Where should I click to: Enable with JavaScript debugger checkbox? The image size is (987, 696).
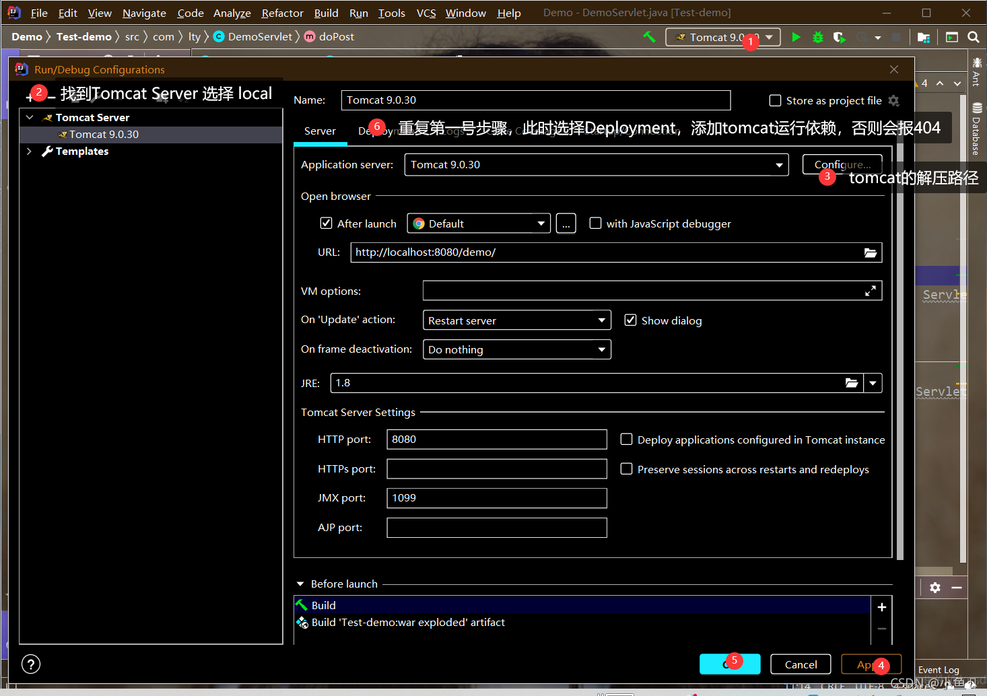click(x=595, y=223)
